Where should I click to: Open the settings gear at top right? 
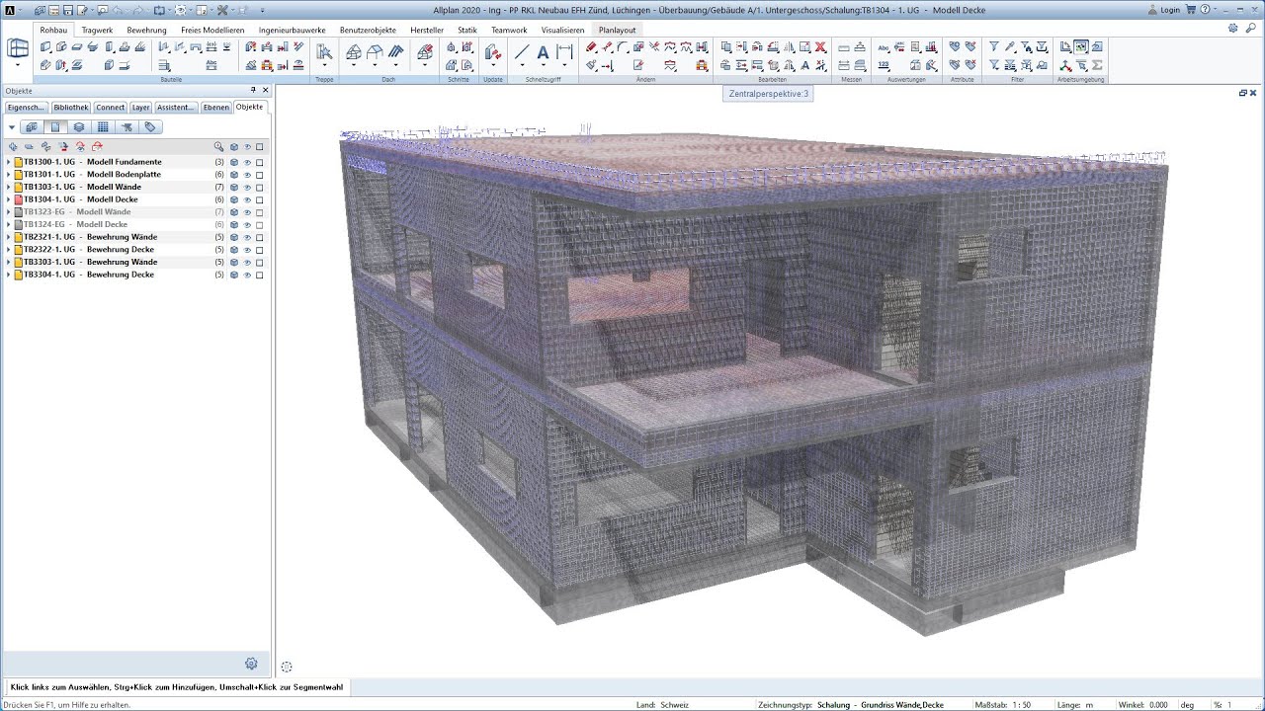1233,30
